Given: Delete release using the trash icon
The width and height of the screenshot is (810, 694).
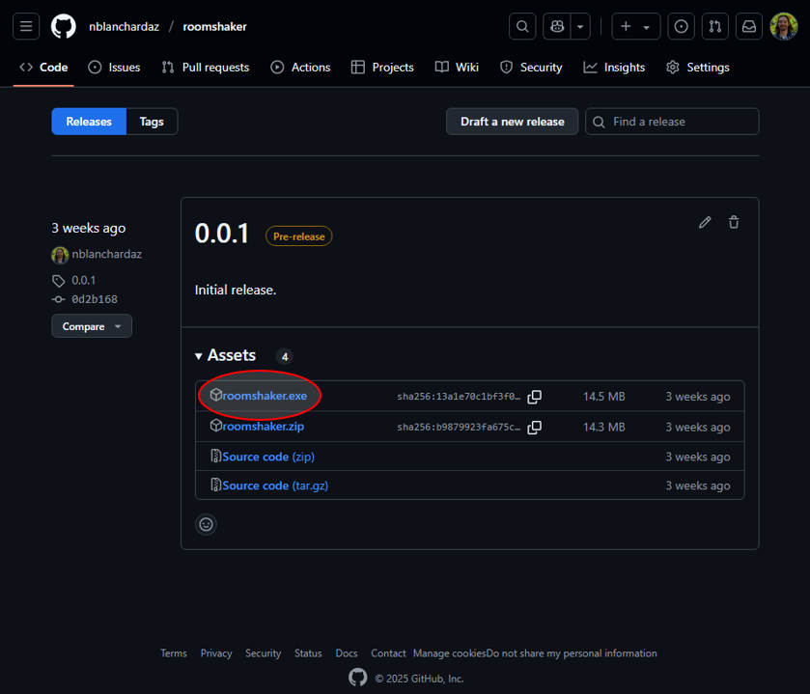Looking at the screenshot, I should click(734, 222).
